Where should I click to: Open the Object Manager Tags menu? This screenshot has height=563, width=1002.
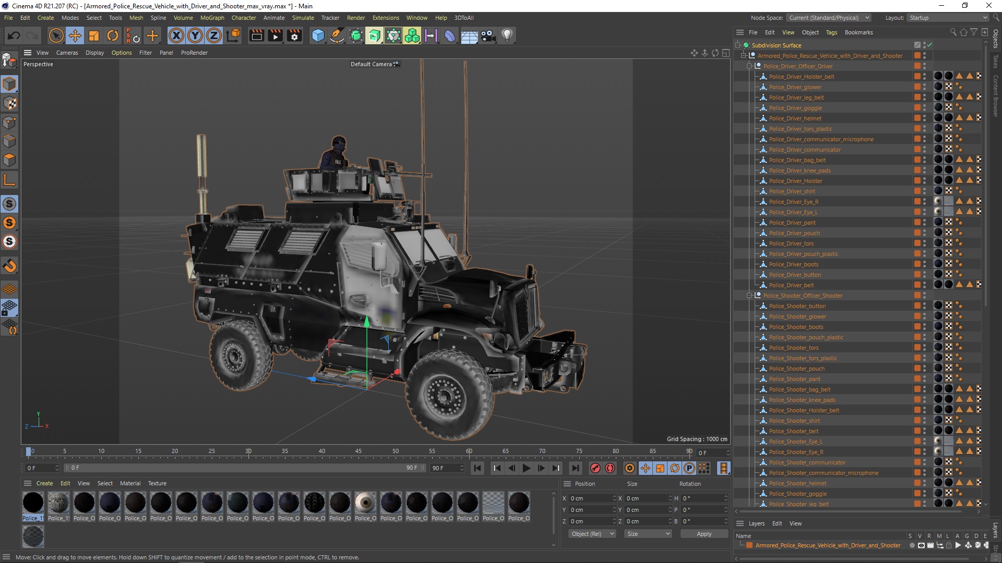pyautogui.click(x=831, y=32)
